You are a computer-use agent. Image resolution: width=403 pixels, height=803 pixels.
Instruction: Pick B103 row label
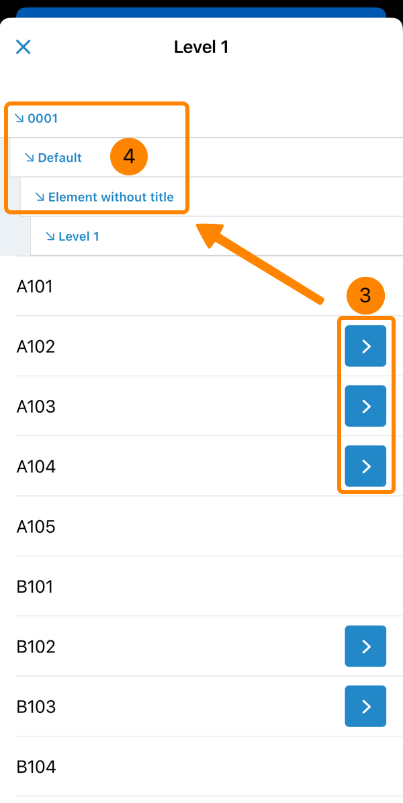(x=36, y=706)
